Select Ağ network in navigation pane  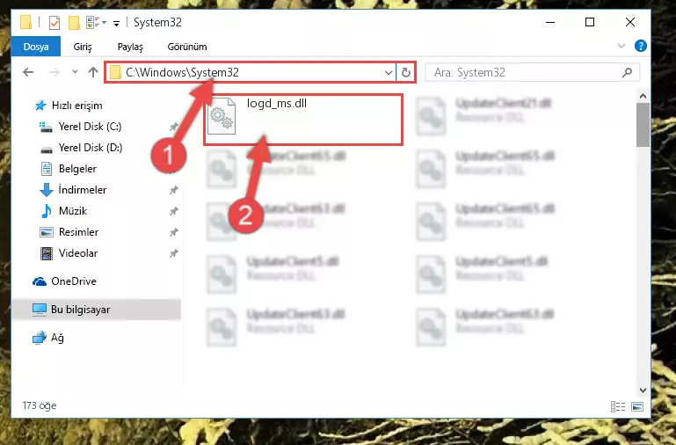(57, 338)
